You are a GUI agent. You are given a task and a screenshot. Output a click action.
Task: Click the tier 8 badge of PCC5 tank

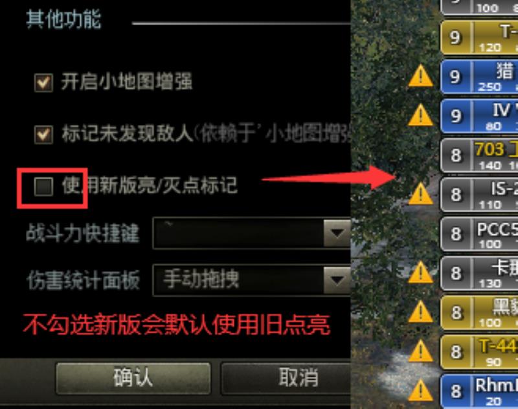coord(456,234)
